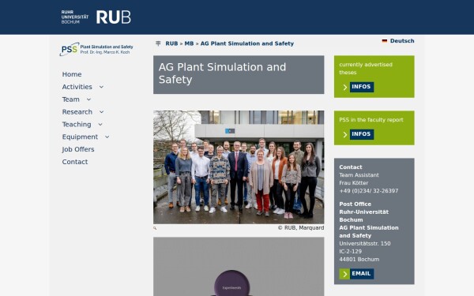The height and width of the screenshot is (296, 474).
Task: Open the team group photo
Action: 239,167
